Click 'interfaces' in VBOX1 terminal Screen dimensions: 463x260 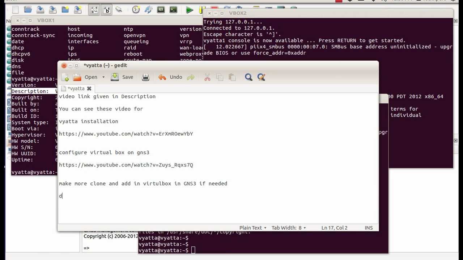tap(83, 42)
